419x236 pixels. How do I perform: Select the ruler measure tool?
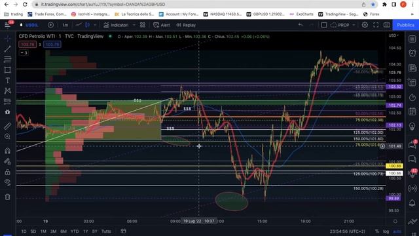(x=7, y=126)
